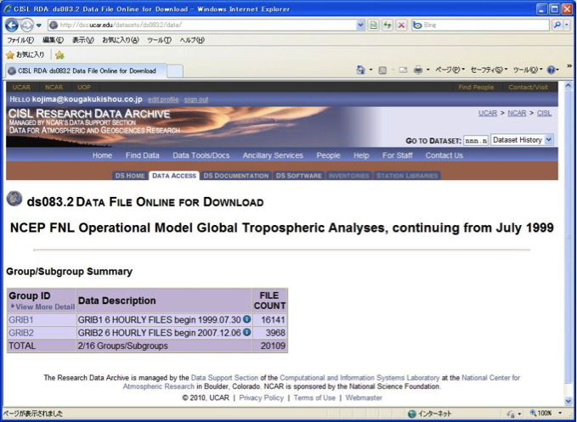Open Ancillary Services in navigation bar

click(273, 155)
